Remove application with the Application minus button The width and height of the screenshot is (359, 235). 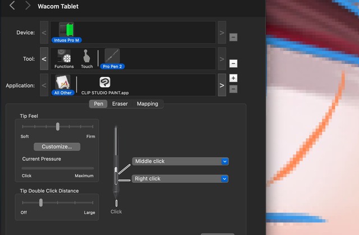point(233,89)
